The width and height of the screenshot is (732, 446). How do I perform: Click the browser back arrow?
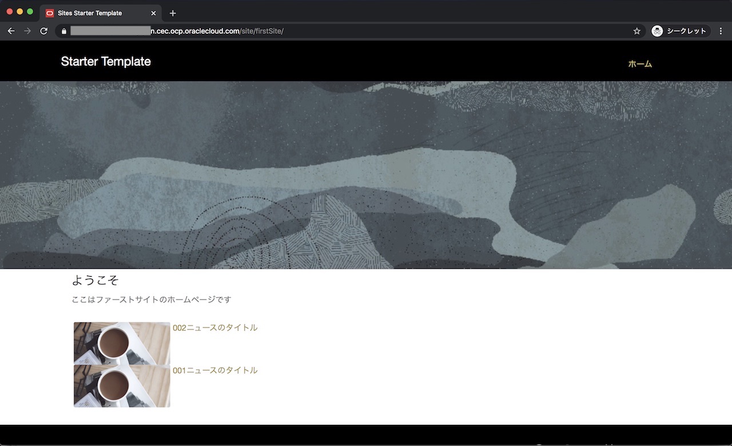tap(11, 31)
